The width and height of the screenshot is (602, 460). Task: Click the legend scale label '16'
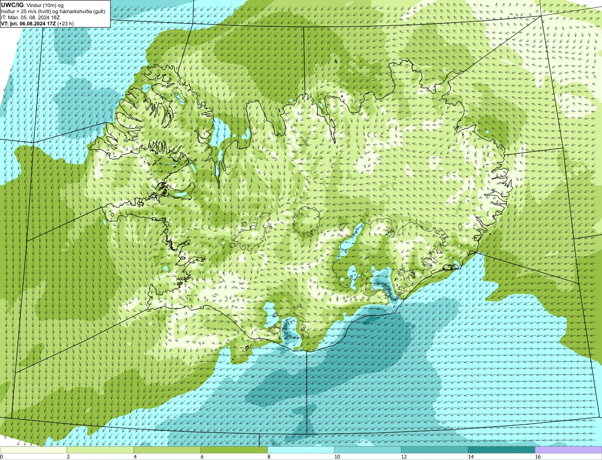(538, 457)
